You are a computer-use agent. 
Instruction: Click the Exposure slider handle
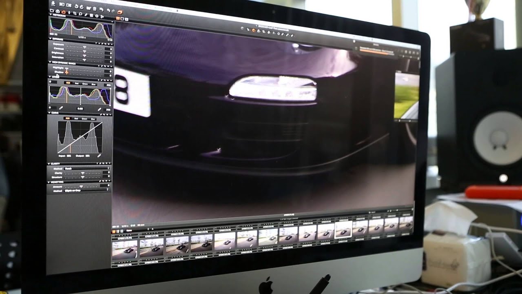point(84,47)
